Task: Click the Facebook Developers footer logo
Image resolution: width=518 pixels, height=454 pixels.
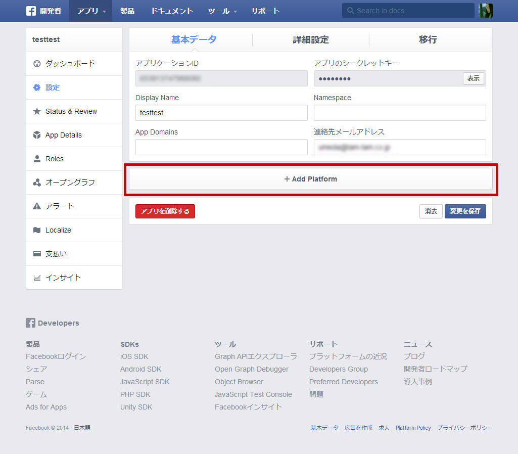Action: tap(30, 323)
